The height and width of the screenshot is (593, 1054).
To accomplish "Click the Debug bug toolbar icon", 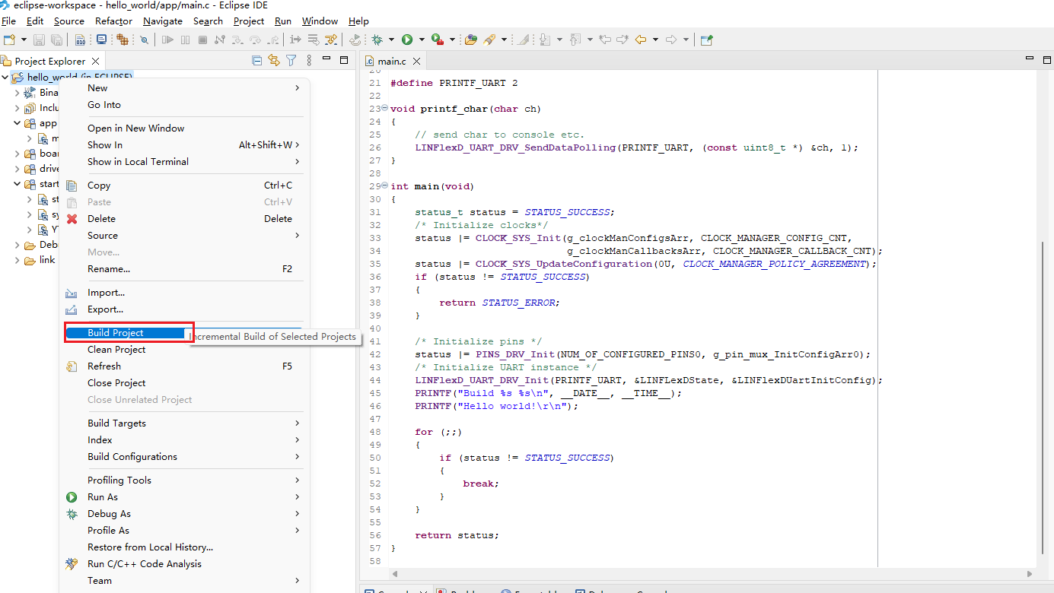I will coord(377,40).
